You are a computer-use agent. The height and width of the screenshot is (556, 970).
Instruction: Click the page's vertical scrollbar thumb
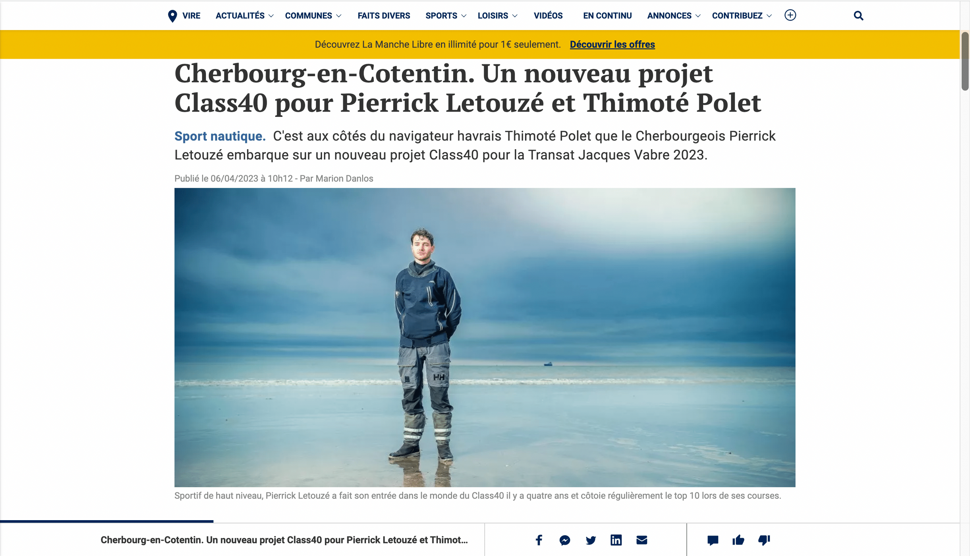pos(965,61)
